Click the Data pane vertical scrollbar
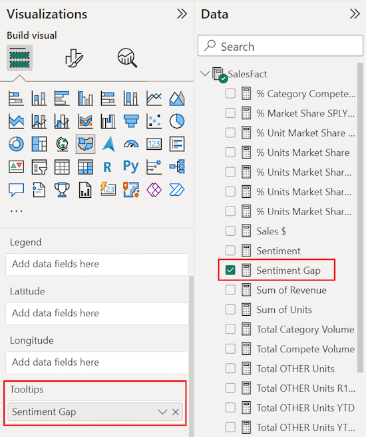This screenshot has width=366, height=437. click(360, 217)
